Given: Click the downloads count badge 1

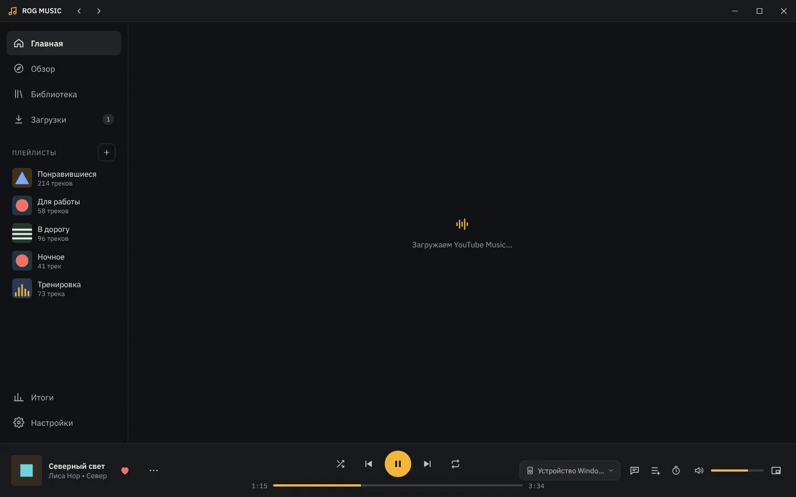Looking at the screenshot, I should point(108,119).
